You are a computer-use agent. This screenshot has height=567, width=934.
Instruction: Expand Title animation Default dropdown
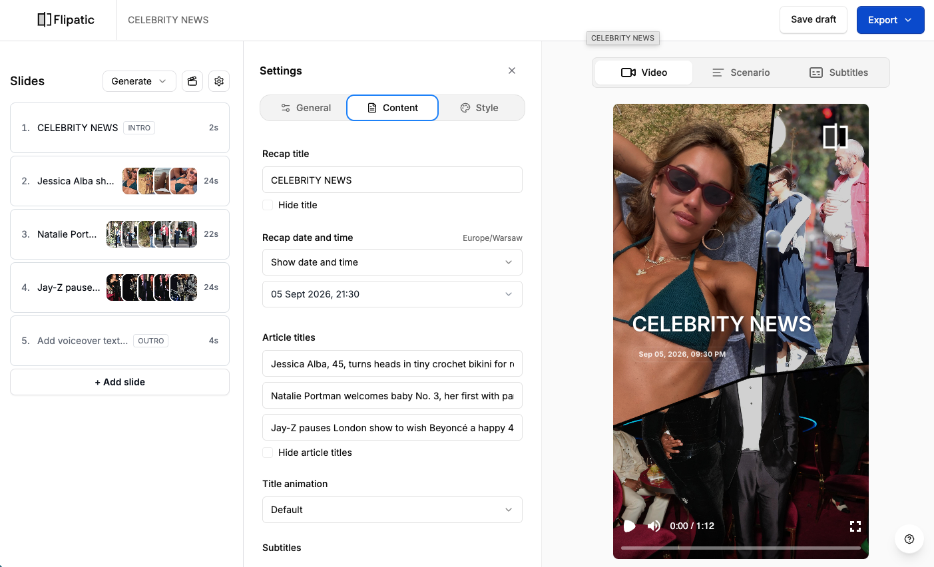(392, 510)
